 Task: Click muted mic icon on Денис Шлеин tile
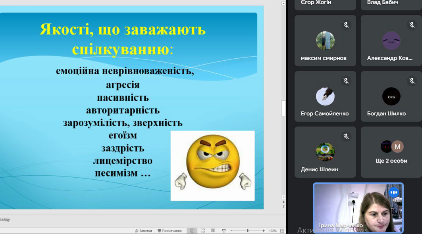(x=346, y=136)
